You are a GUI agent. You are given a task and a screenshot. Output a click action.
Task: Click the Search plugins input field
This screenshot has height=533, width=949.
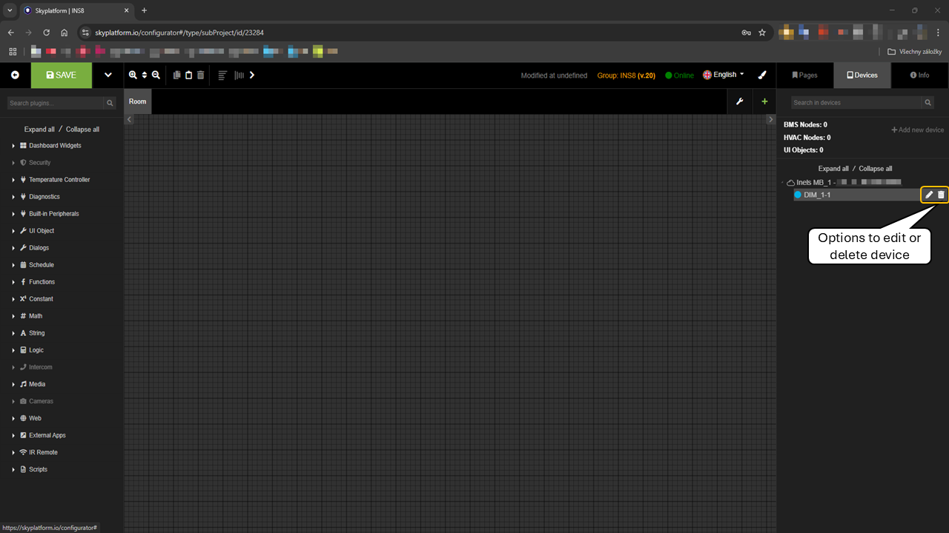[55, 104]
